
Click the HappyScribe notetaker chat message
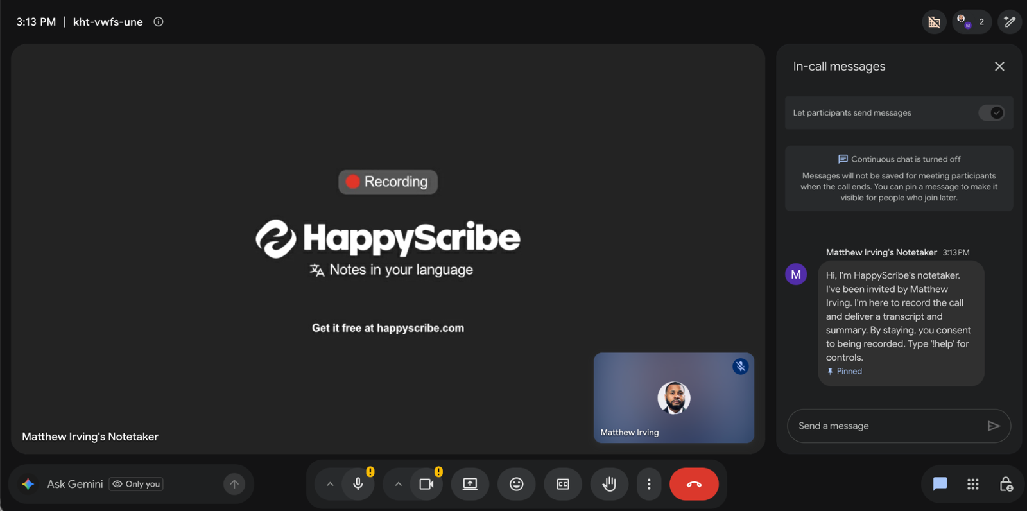[901, 323]
